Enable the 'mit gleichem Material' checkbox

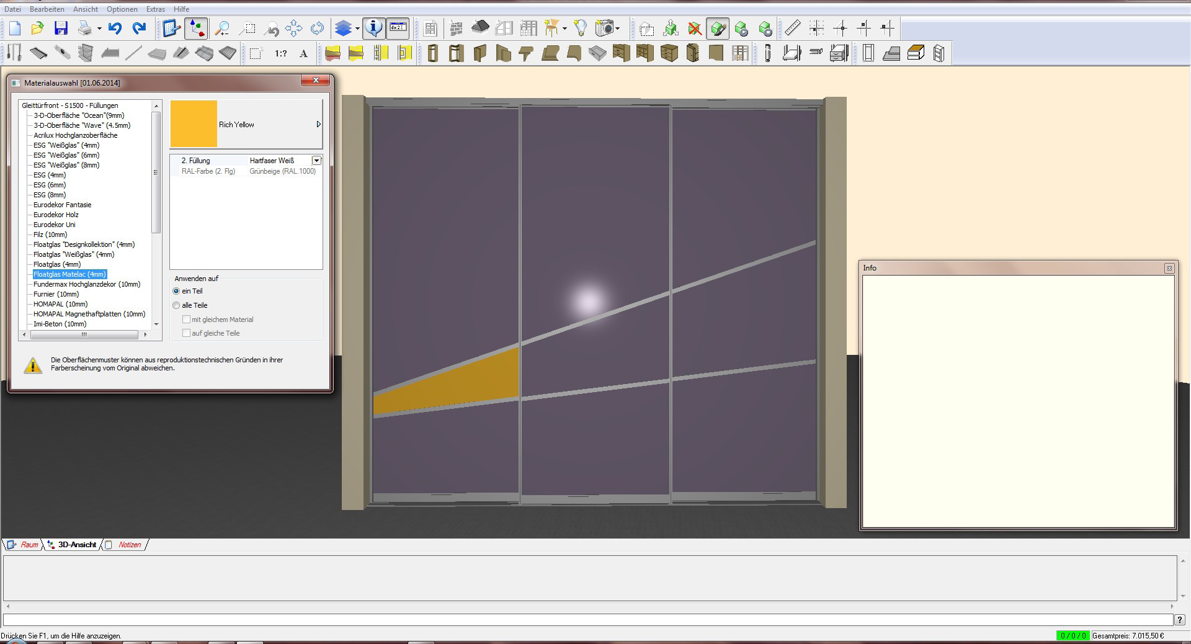click(x=186, y=320)
